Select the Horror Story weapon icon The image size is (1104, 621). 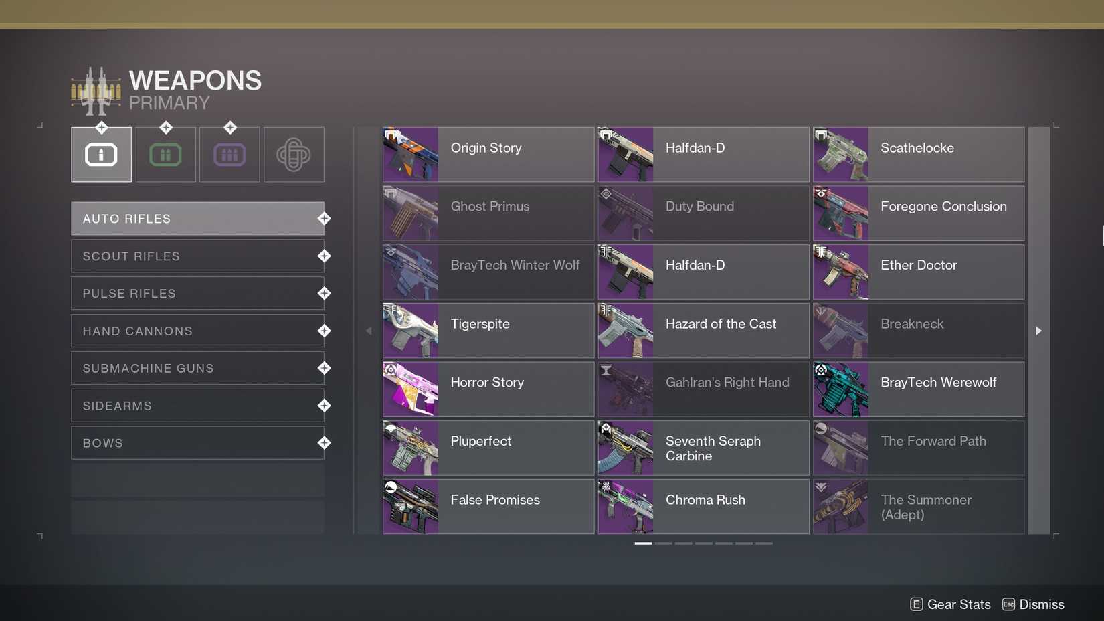coord(410,389)
